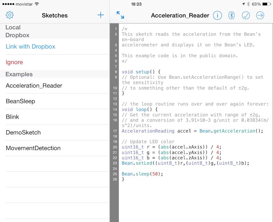The image size is (273, 222).
Task: Click the uint16_t b assignment line
Action: point(172,158)
